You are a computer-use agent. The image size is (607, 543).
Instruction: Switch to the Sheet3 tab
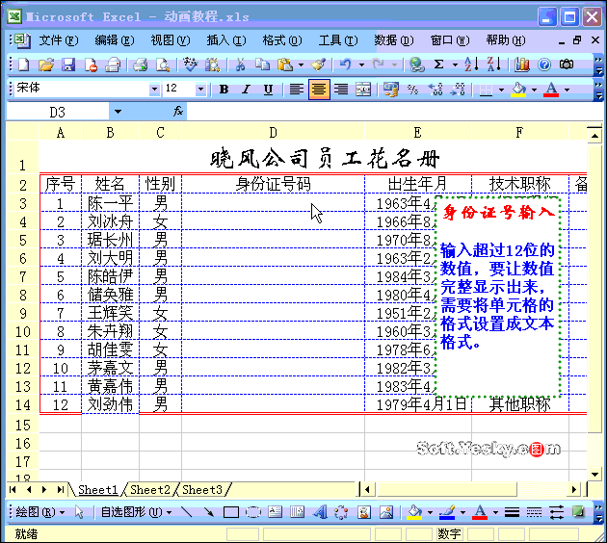point(202,490)
